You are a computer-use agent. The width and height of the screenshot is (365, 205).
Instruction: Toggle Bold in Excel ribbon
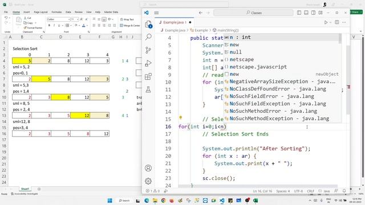coord(49,25)
